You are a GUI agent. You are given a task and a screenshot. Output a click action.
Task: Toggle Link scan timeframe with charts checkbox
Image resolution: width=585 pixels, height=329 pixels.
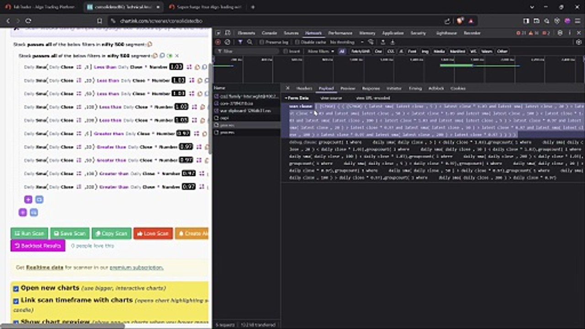(16, 301)
